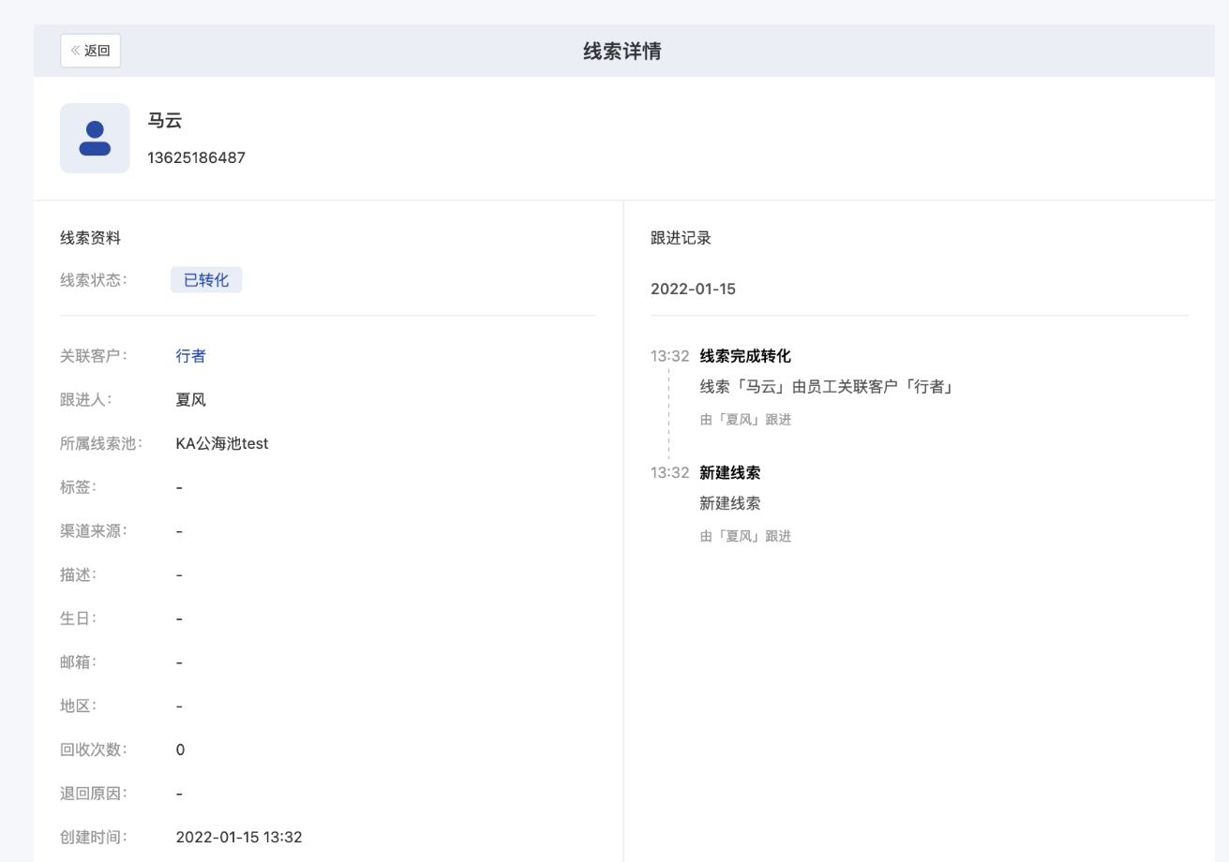
Task: Click the follower name 夏风
Action: point(190,400)
